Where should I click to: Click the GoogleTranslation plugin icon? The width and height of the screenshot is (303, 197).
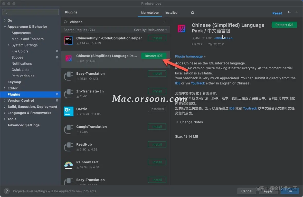coord(68,129)
